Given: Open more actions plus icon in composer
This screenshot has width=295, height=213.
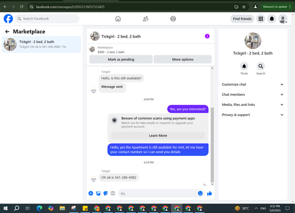Looking at the screenshot, I should click(x=91, y=194).
